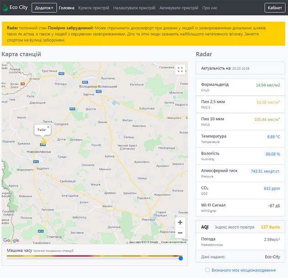Screen dimensions: 288x278
Task: Open the Купити пристрій page
Action: 93,8
